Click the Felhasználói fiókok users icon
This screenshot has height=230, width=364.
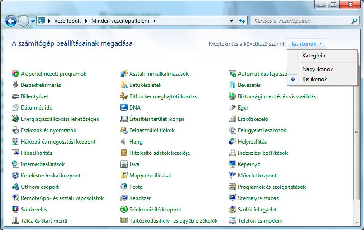pyautogui.click(x=124, y=130)
